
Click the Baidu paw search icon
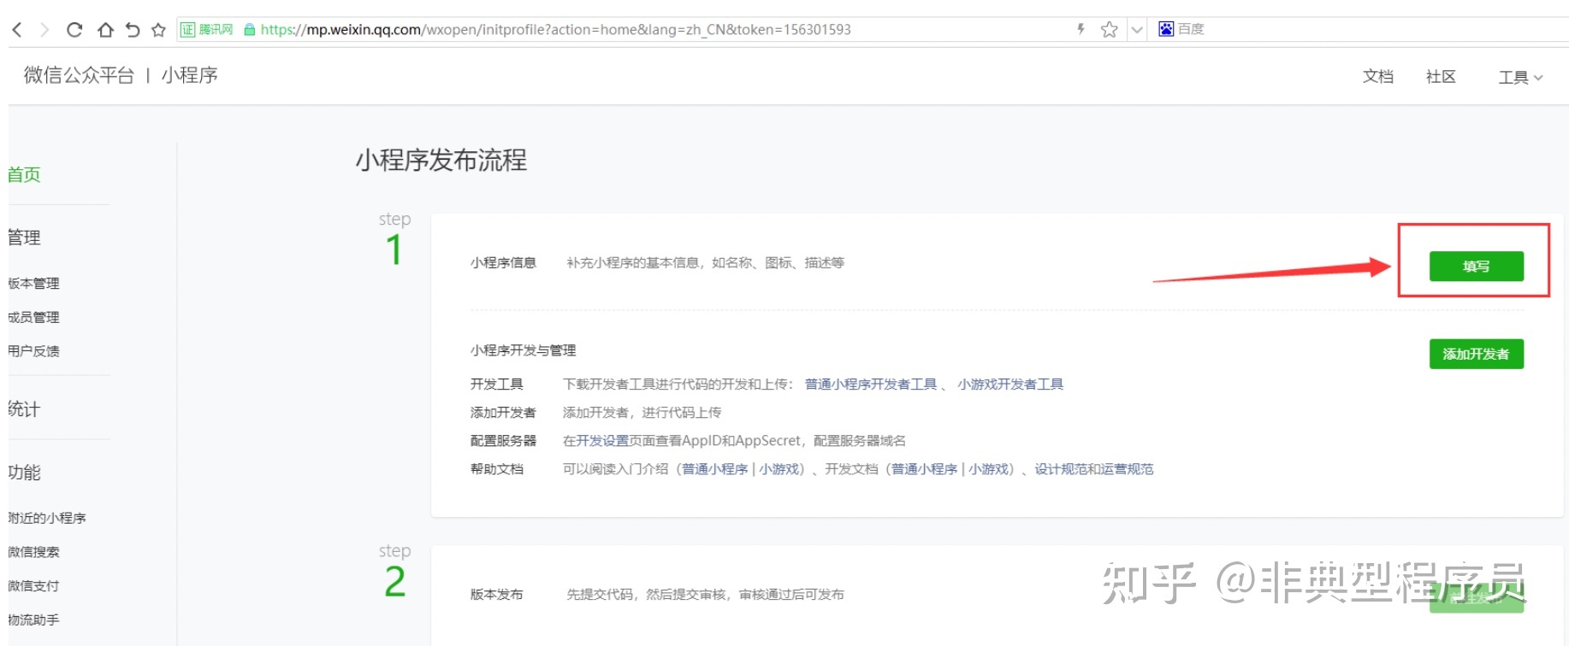pos(1166,29)
